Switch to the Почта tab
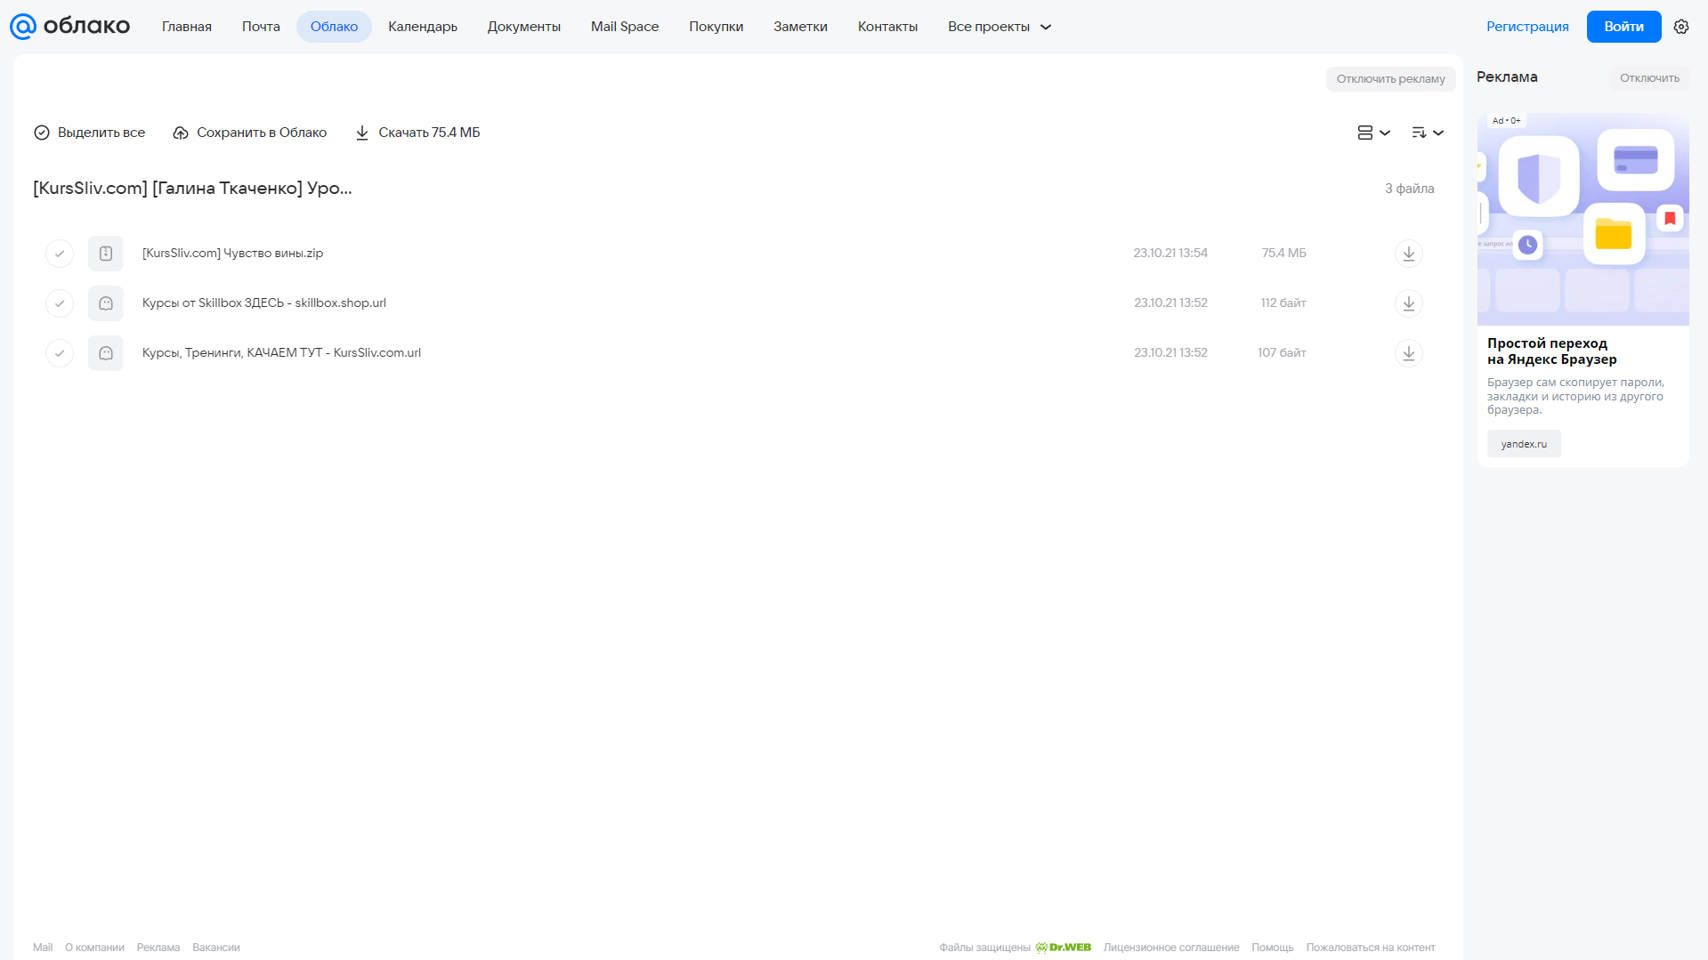This screenshot has height=960, width=1708. (261, 27)
